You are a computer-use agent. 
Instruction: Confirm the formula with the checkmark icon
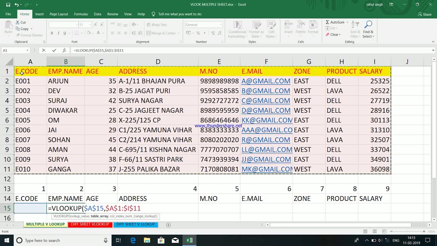point(54,50)
